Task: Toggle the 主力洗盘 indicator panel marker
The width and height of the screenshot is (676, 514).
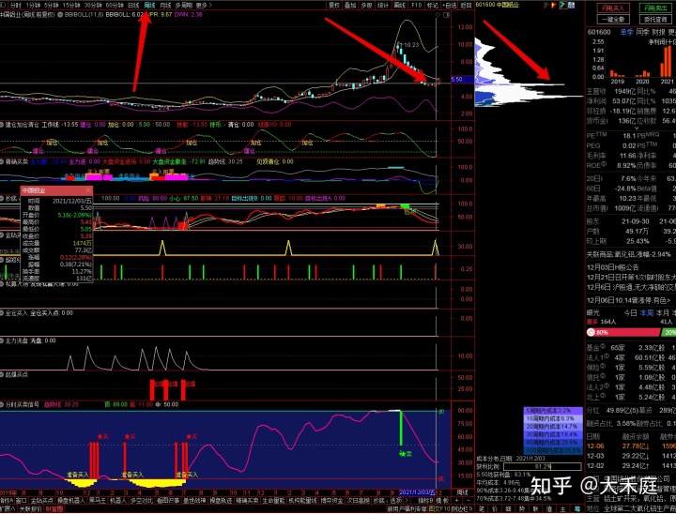Action: (2, 340)
